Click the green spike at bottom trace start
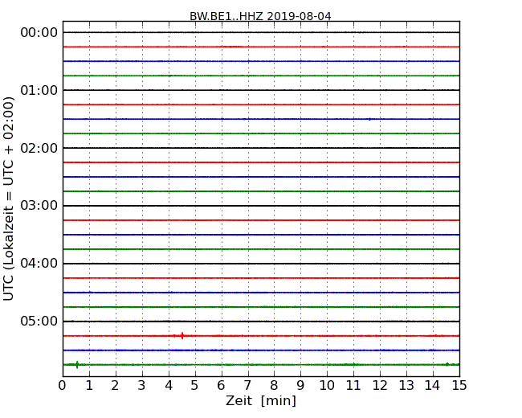 77,365
